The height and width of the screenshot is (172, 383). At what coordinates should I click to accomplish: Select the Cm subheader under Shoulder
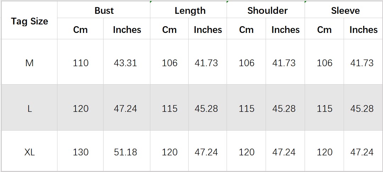pyautogui.click(x=246, y=30)
